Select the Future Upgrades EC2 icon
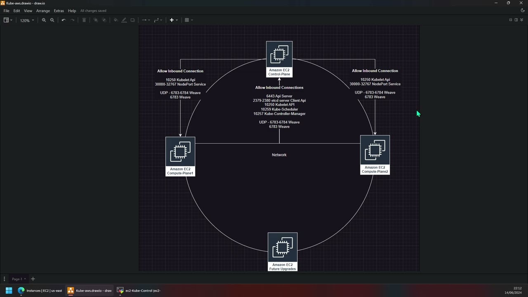 click(x=283, y=252)
